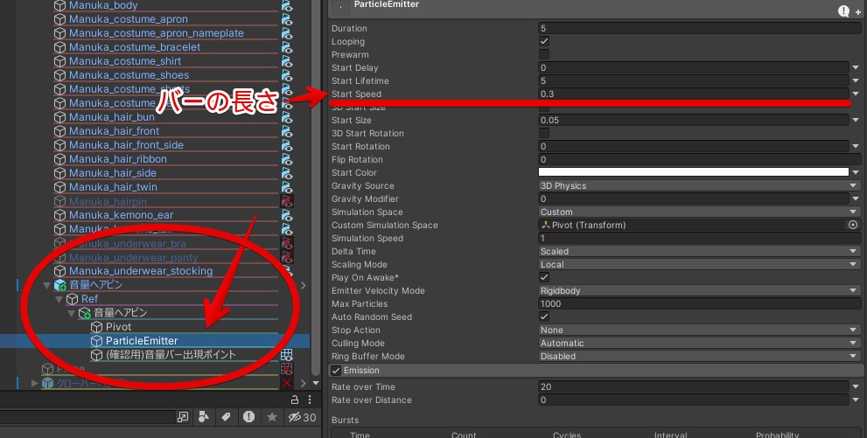The height and width of the screenshot is (438, 867).
Task: Click the cube icon beside Ref
Action: tap(72, 299)
